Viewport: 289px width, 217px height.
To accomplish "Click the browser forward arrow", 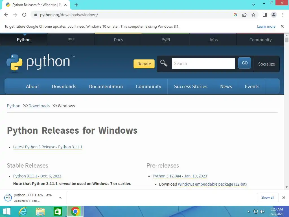I will click(15, 15).
